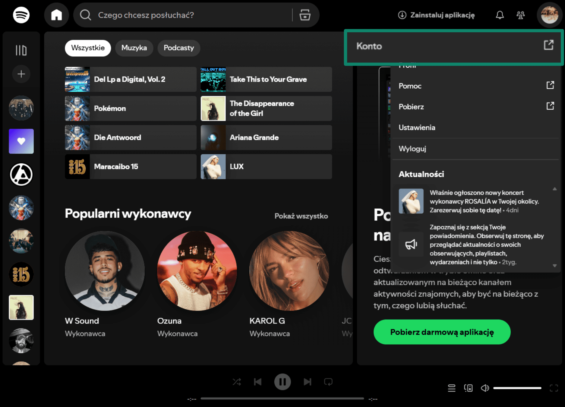Open notifications bell icon
The width and height of the screenshot is (565, 407).
[x=500, y=15]
